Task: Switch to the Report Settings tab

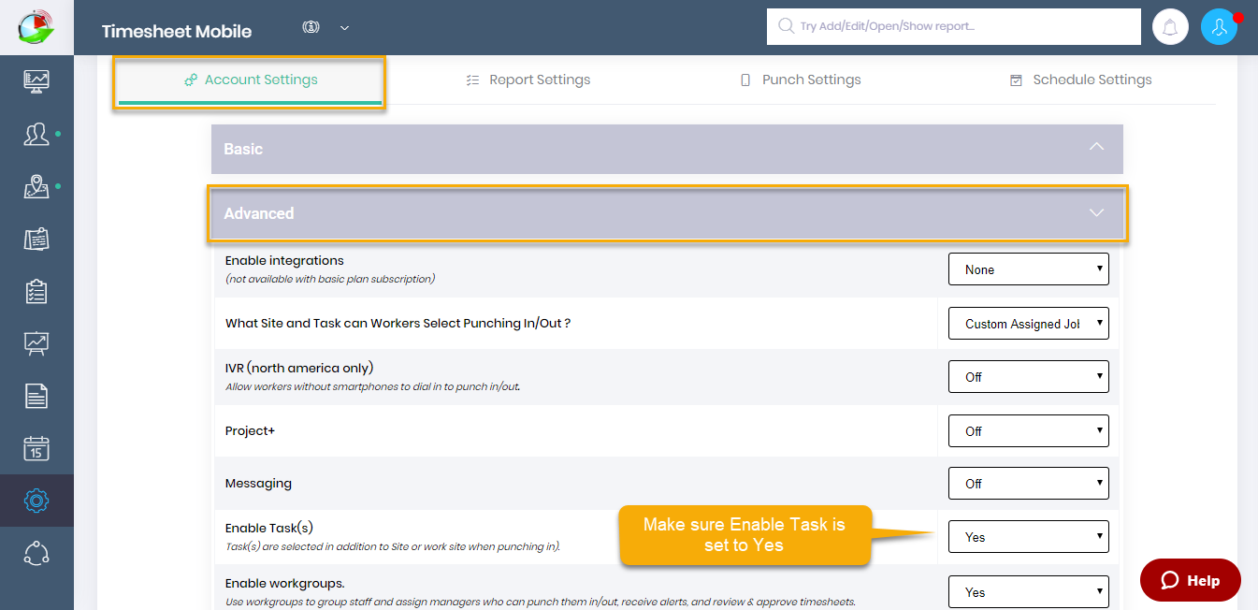Action: (528, 80)
